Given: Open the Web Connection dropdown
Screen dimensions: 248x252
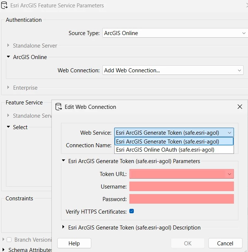Looking at the screenshot, I should [x=173, y=70].
